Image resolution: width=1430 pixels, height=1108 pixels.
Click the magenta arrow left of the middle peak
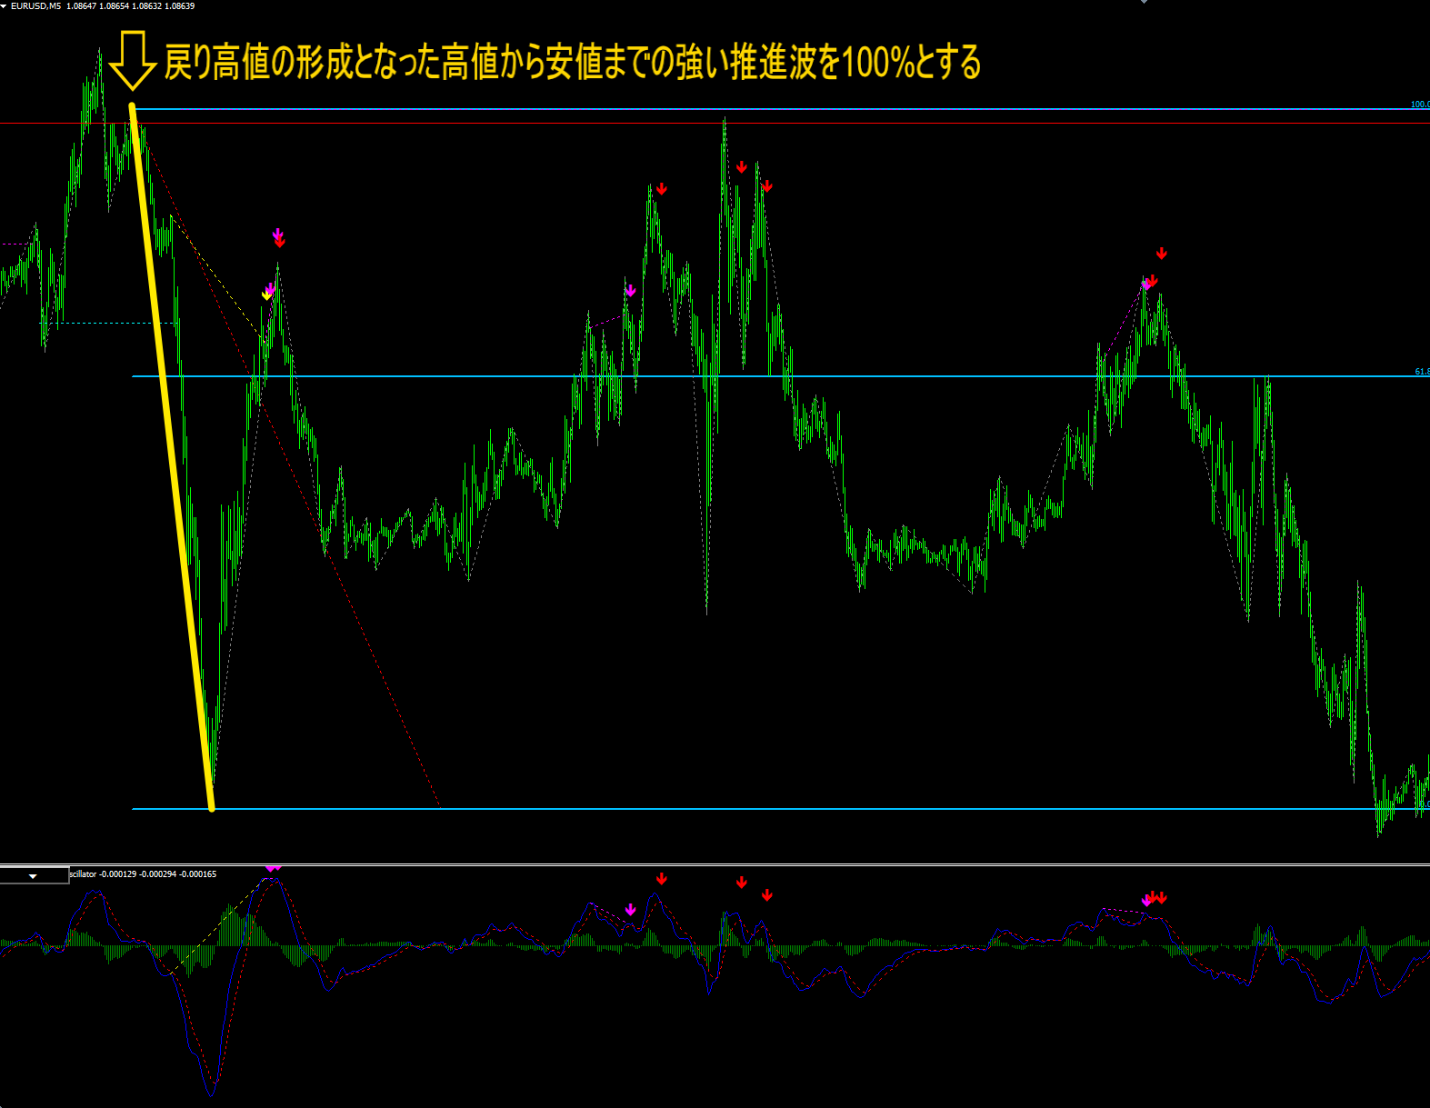pyautogui.click(x=631, y=291)
